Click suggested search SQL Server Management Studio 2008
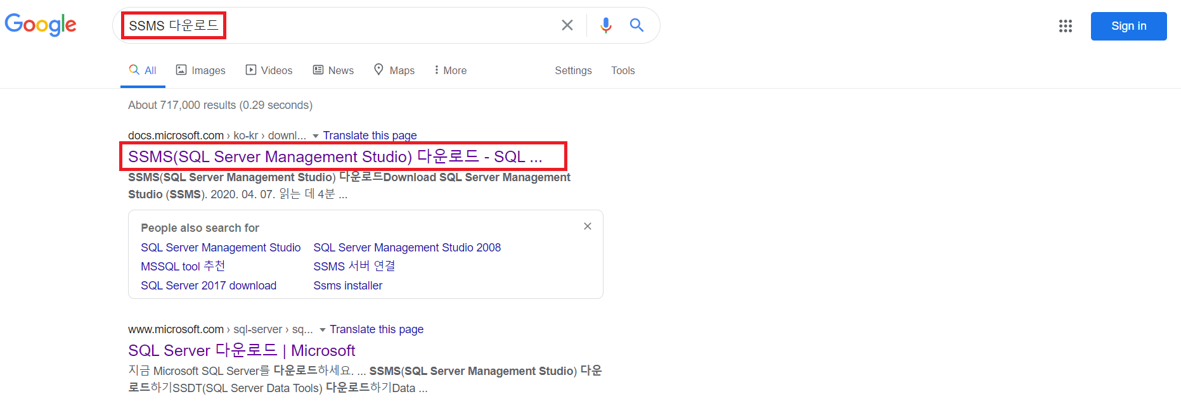The width and height of the screenshot is (1181, 406). 407,248
